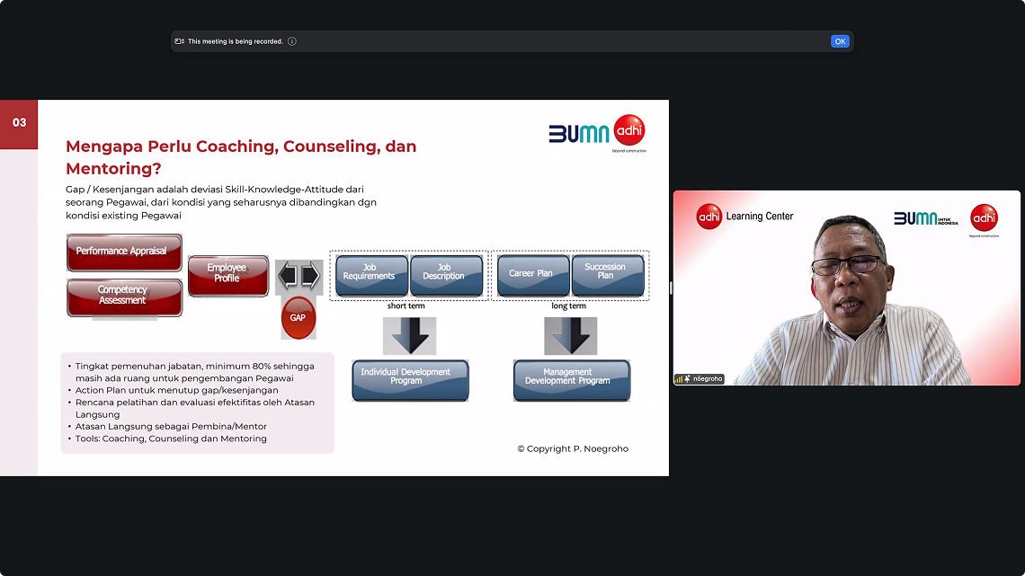Click the double-arrow icon above GAP
The height and width of the screenshot is (576, 1025).
(x=299, y=276)
